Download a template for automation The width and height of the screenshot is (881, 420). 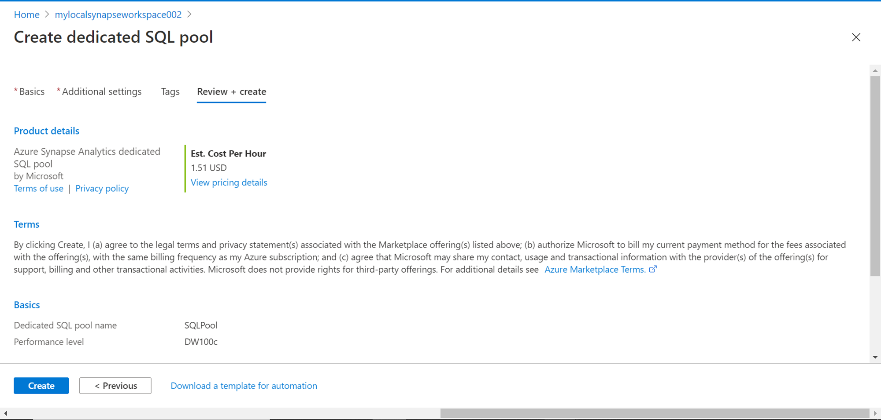point(244,386)
